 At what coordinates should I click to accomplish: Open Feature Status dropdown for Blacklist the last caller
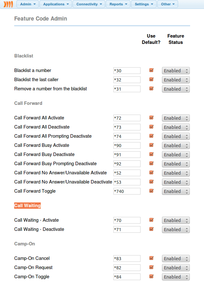coord(176,80)
